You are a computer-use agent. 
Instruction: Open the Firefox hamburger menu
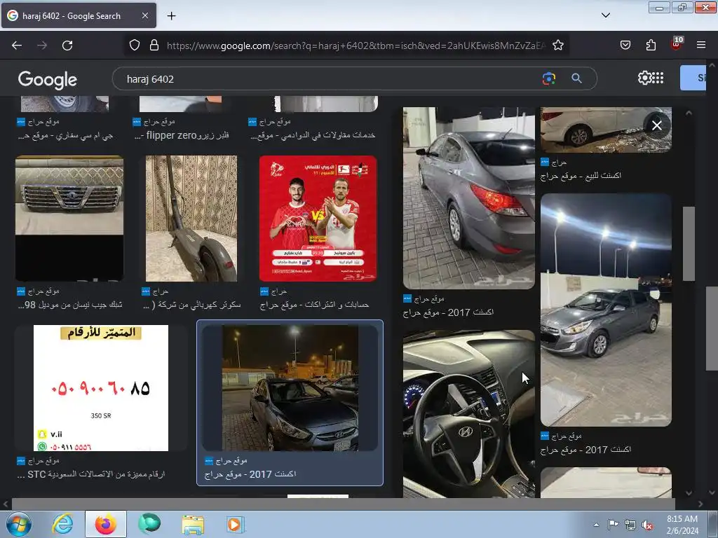(700, 46)
